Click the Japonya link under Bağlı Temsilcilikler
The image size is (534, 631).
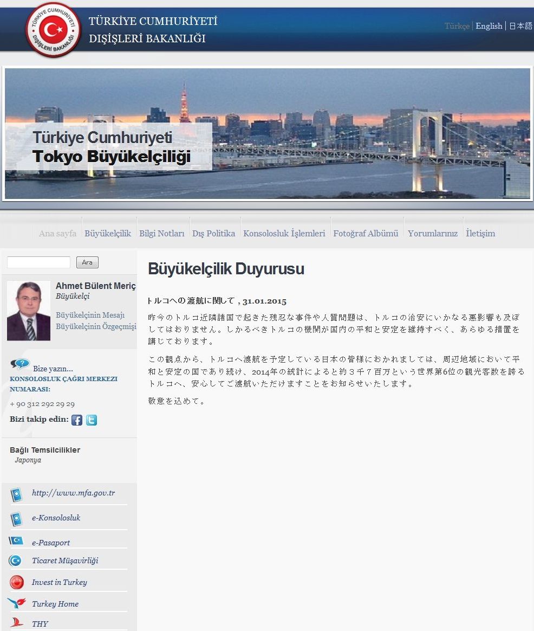pyautogui.click(x=28, y=460)
